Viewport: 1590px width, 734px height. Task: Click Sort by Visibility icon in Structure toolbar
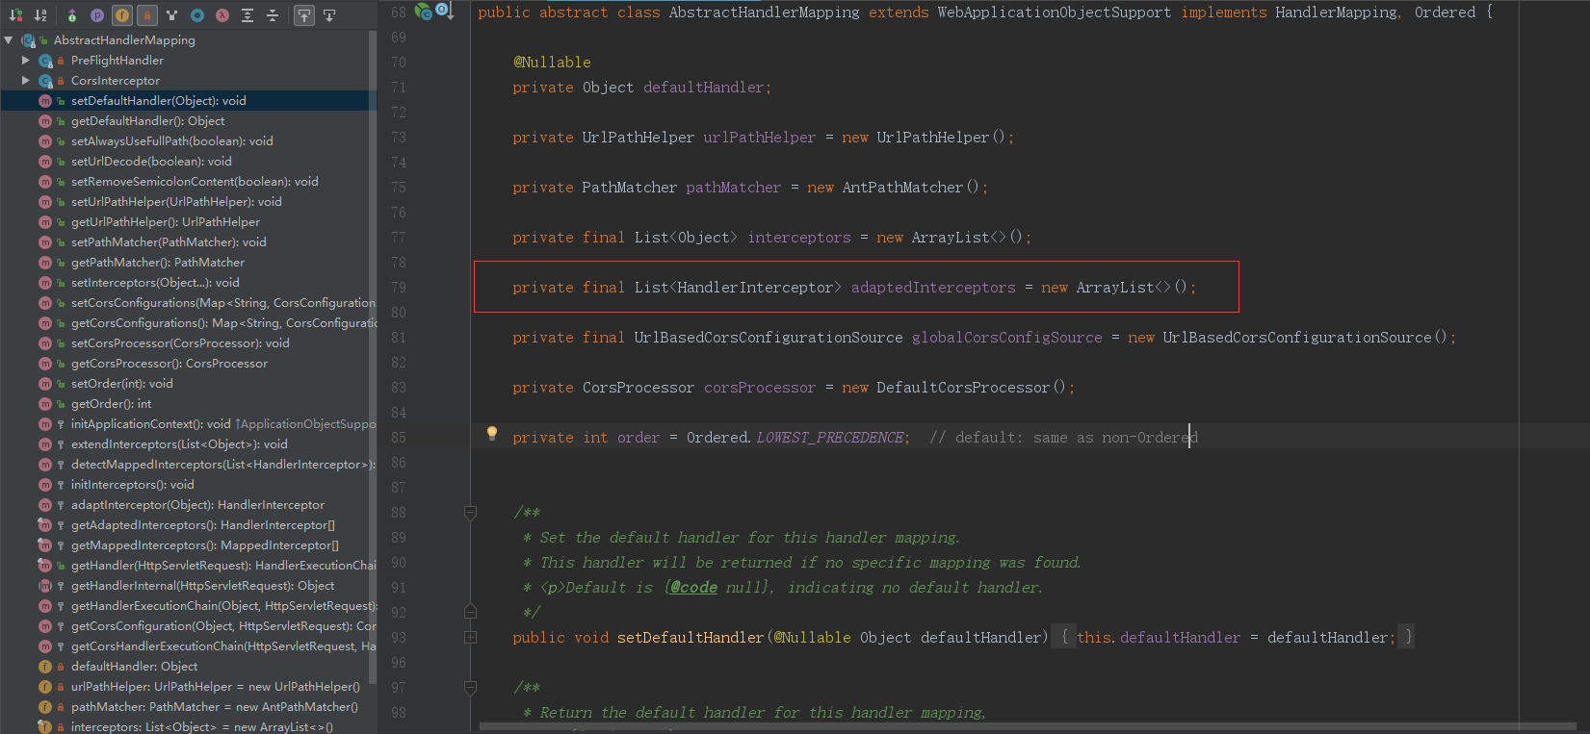15,15
